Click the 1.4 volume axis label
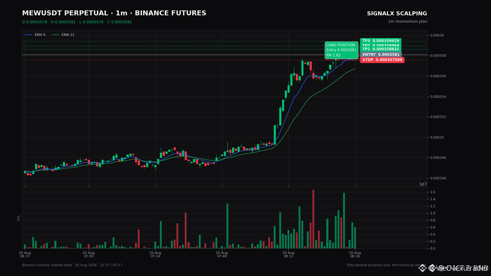Screen dimensions: 491x276 (433, 199)
